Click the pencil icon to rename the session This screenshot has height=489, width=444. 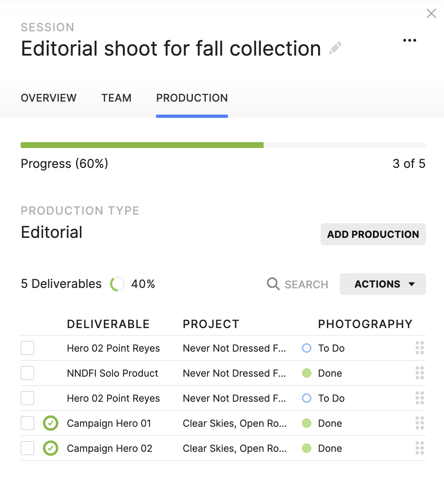point(335,48)
